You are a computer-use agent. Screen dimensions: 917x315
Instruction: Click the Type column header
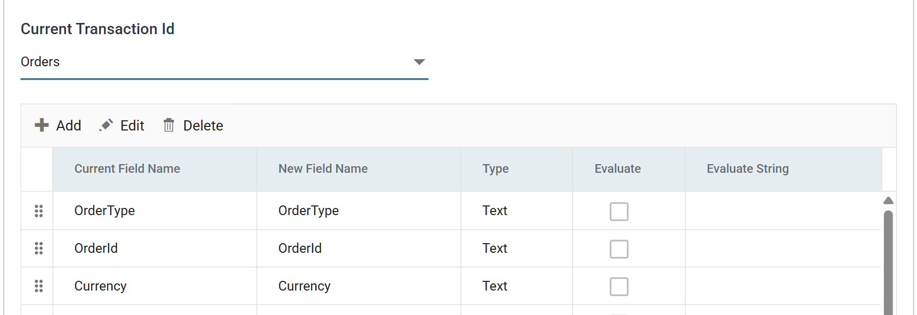coord(517,169)
